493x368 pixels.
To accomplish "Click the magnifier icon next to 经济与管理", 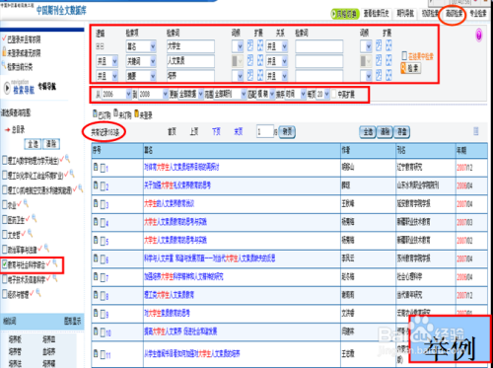I will pyautogui.click(x=38, y=293).
